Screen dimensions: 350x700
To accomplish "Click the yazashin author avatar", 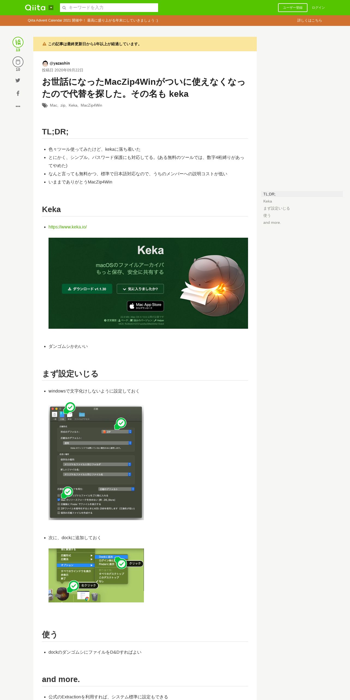I will point(45,63).
